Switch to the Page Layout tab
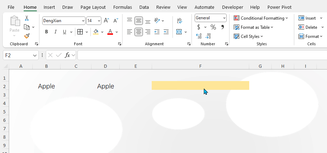Screen dimensions: 327x153 point(93,7)
